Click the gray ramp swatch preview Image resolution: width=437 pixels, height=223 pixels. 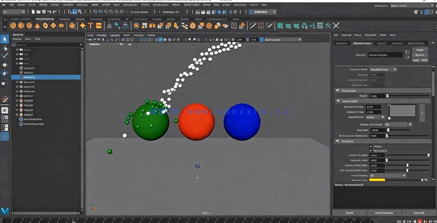tap(403, 110)
